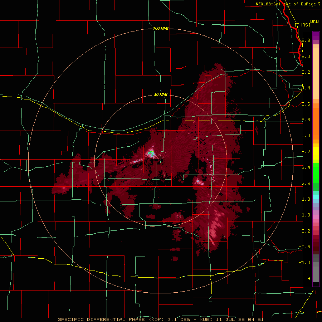The height and width of the screenshot is (322, 322).
Task: Click the 1.0 value on the color scale
Action: [x=306, y=215]
